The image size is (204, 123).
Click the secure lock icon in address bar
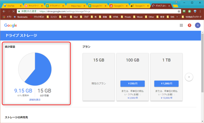pyautogui.click(x=19, y=12)
